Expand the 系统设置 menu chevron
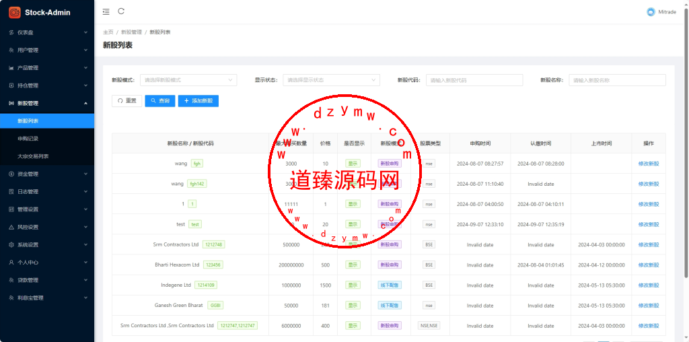 pyautogui.click(x=85, y=245)
